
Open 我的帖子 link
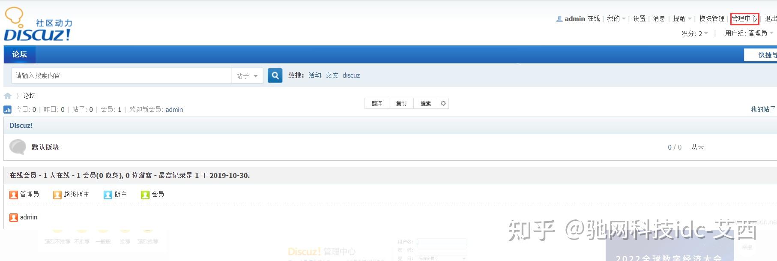763,110
